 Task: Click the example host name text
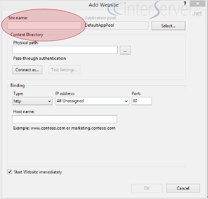tap(64, 128)
